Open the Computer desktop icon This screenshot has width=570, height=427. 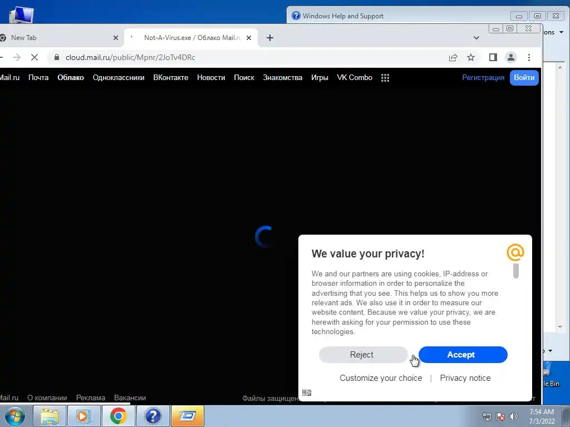point(21,14)
